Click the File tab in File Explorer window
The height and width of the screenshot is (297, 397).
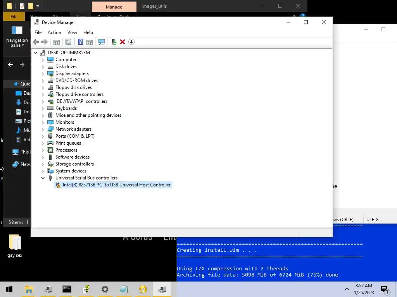pos(14,17)
